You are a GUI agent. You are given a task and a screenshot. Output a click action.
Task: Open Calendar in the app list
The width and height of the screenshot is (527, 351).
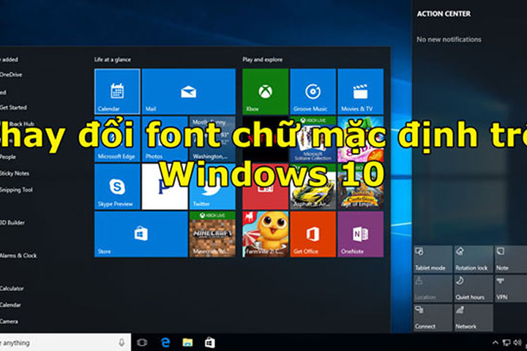click(x=10, y=305)
